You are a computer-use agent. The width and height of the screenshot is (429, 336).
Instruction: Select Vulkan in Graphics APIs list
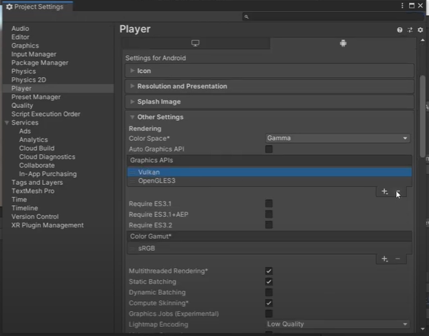(269, 172)
